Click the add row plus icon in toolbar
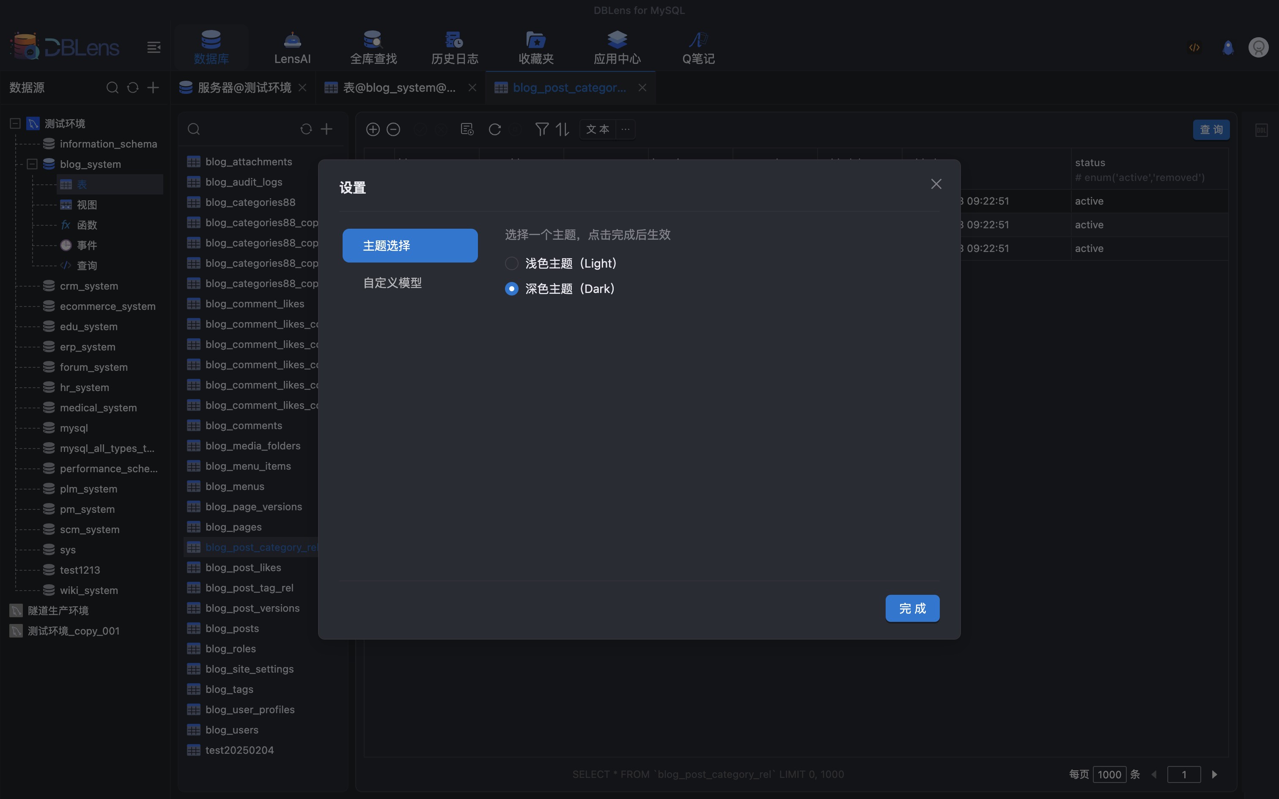 (x=373, y=129)
